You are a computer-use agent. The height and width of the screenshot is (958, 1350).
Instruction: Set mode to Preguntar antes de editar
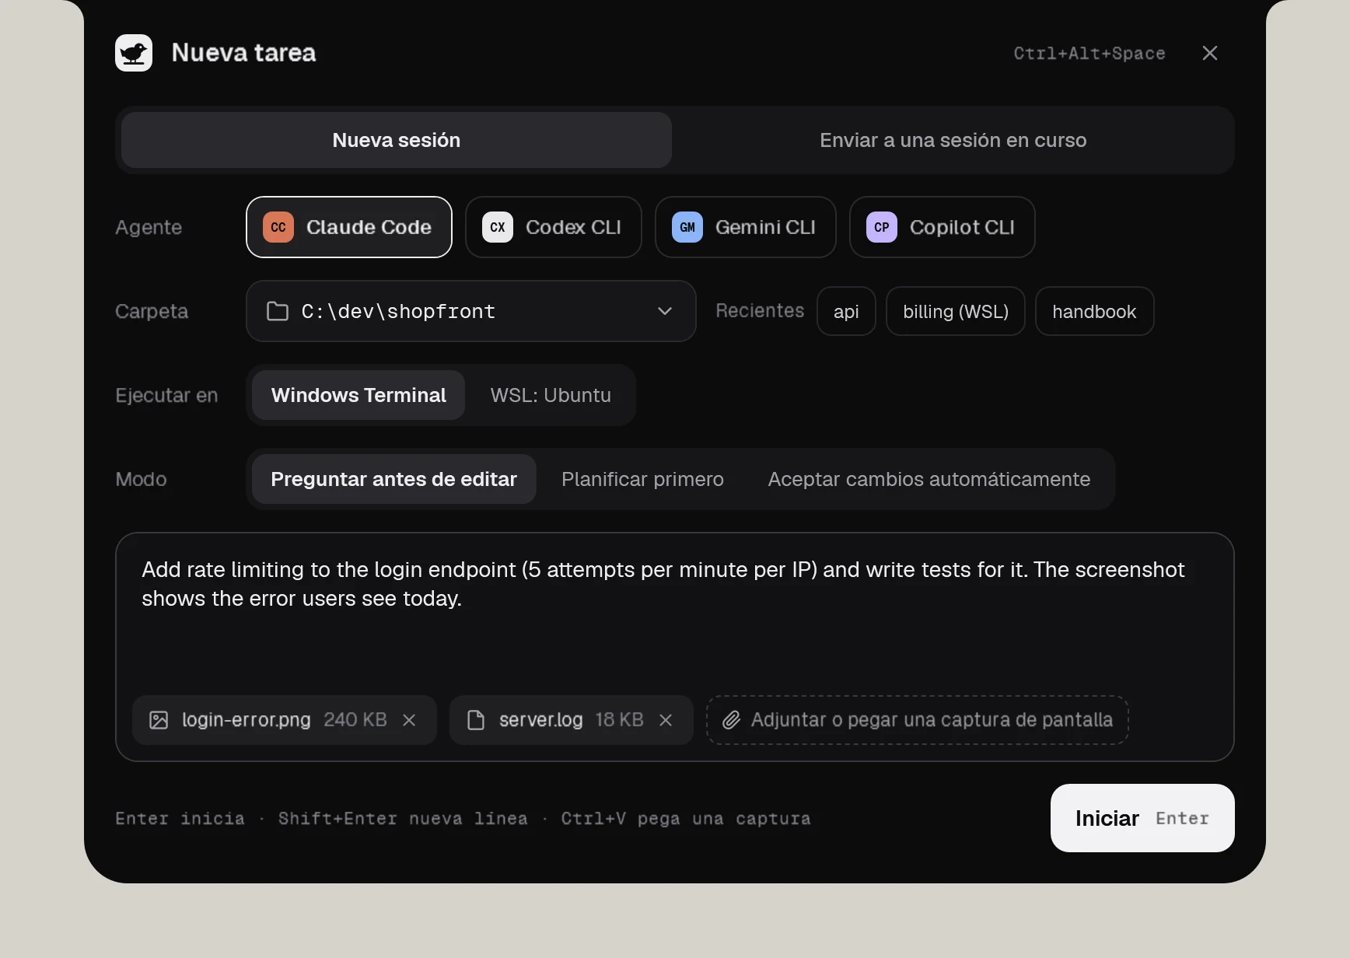pos(394,479)
